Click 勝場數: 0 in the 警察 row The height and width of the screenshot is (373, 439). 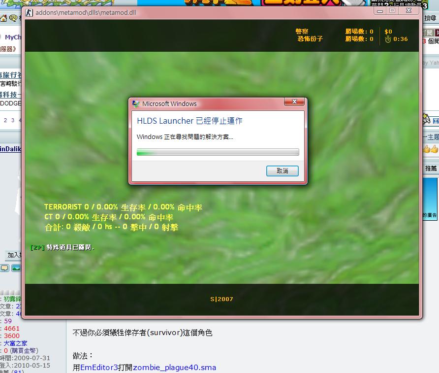coord(359,32)
